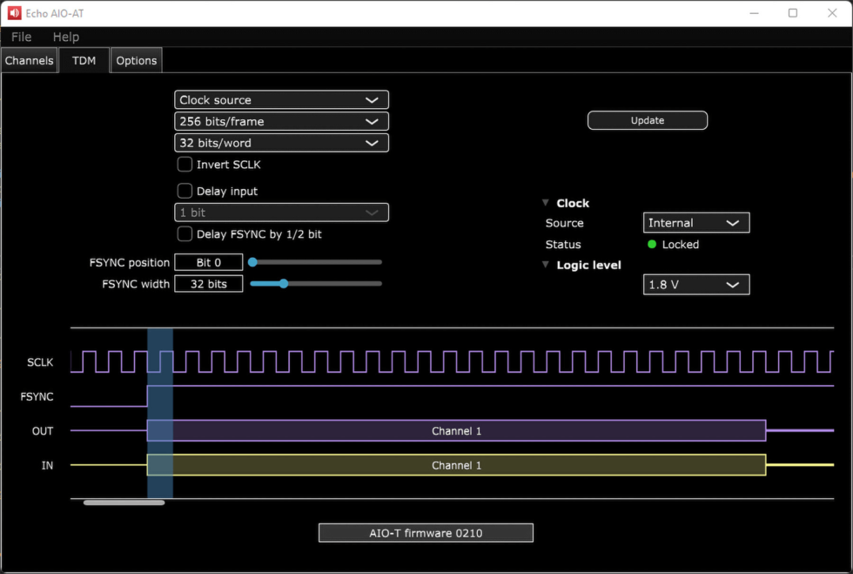Open the 256 bits/frame dropdown

coord(280,121)
